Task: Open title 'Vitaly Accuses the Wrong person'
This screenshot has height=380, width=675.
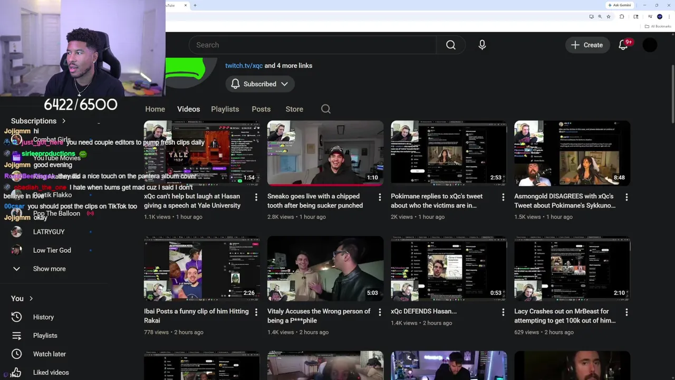Action: click(319, 316)
